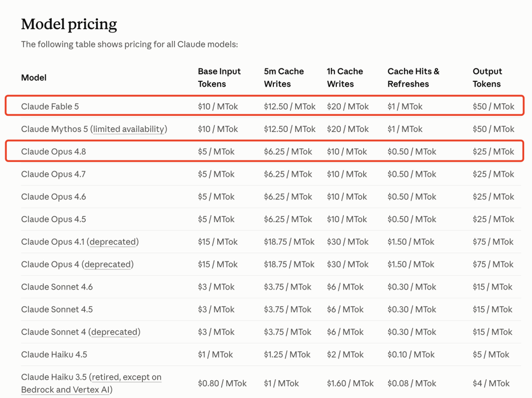This screenshot has width=532, height=398.
Task: Click Claude Opus 4.1's $75 / MTok output price
Action: pos(493,242)
